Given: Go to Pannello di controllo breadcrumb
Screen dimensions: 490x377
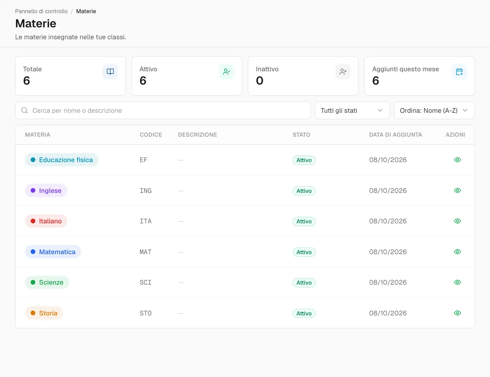Looking at the screenshot, I should 41,11.
